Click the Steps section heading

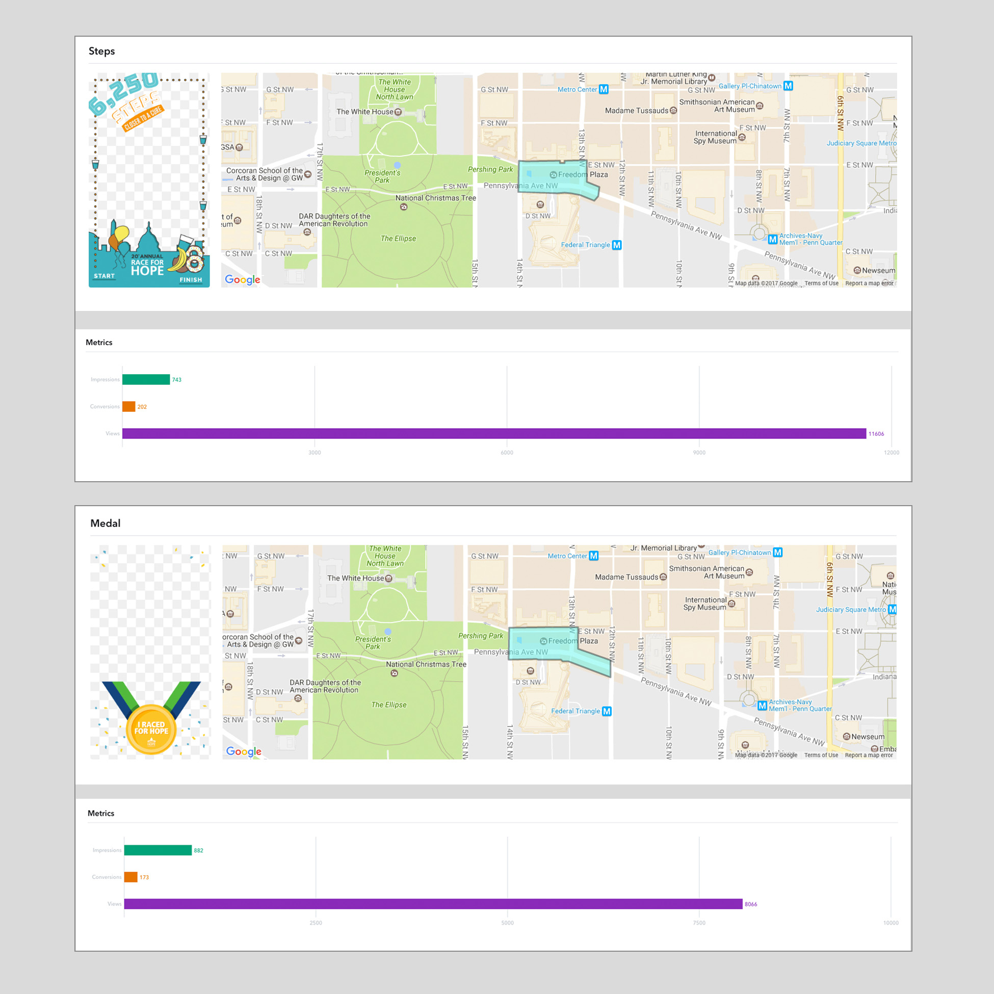coord(101,51)
